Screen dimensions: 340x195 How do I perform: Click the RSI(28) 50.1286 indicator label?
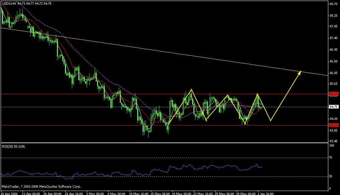tap(13, 147)
